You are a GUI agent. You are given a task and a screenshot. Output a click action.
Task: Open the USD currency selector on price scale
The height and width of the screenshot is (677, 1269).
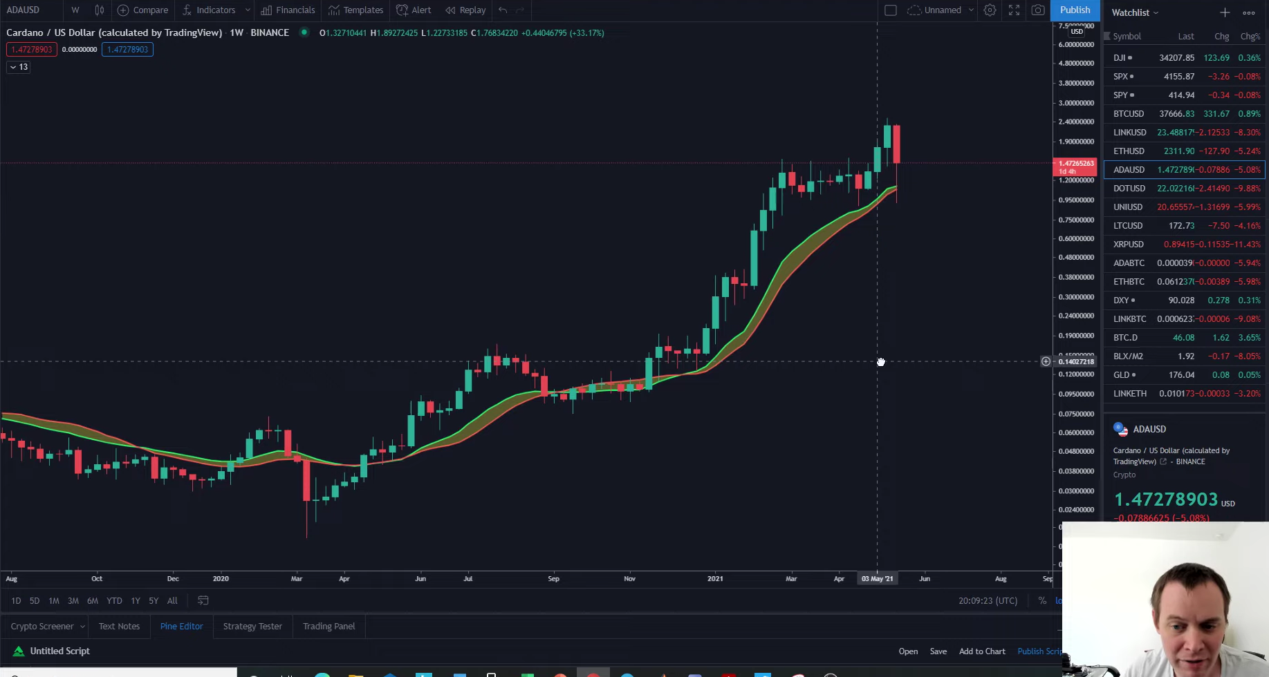point(1077,31)
